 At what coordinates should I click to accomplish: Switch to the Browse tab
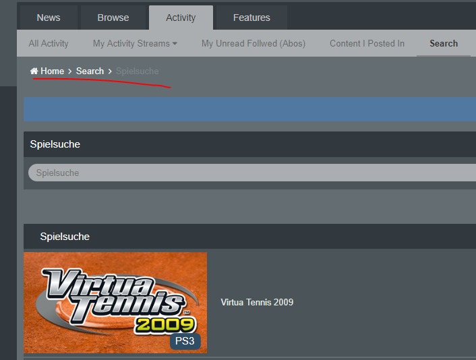click(113, 18)
